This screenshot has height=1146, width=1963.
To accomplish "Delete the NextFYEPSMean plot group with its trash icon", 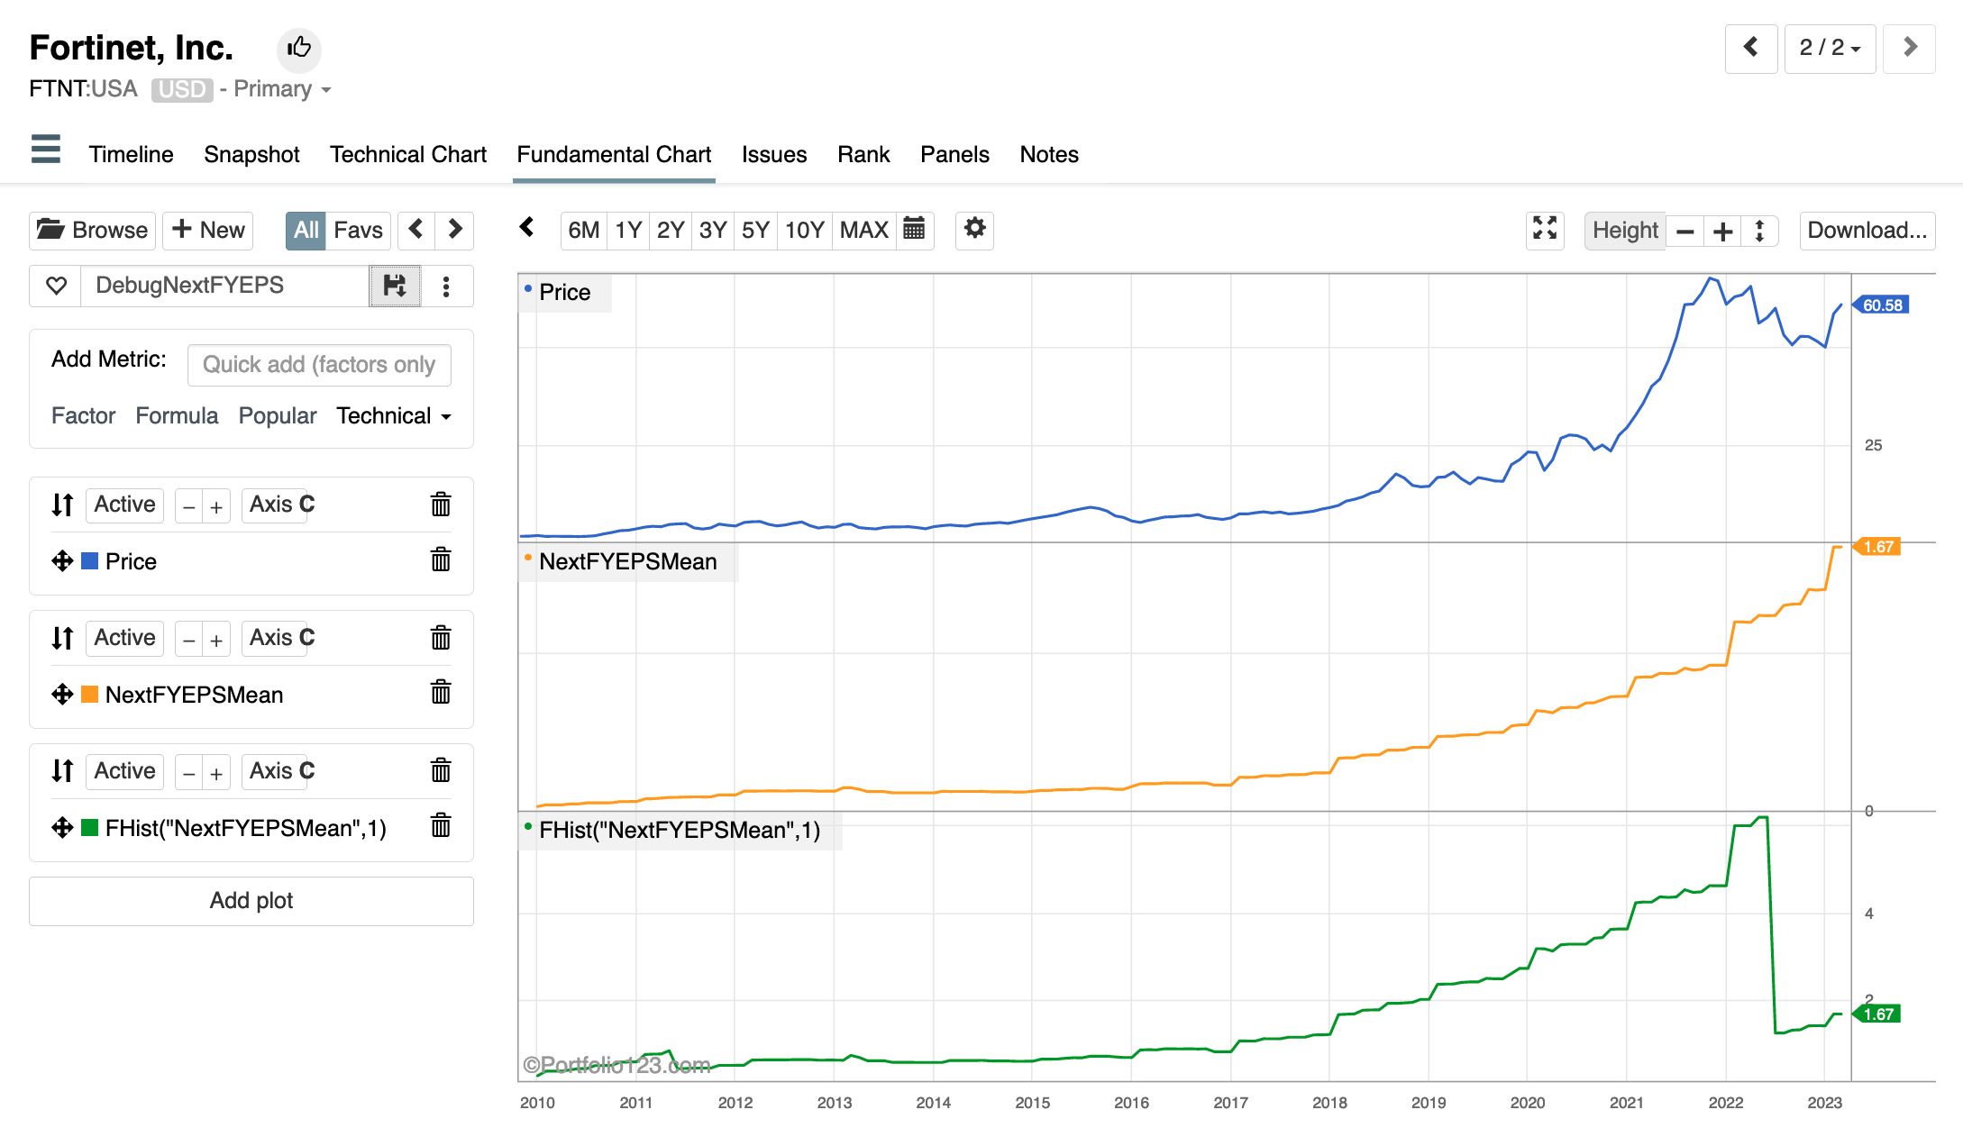I will pos(441,638).
